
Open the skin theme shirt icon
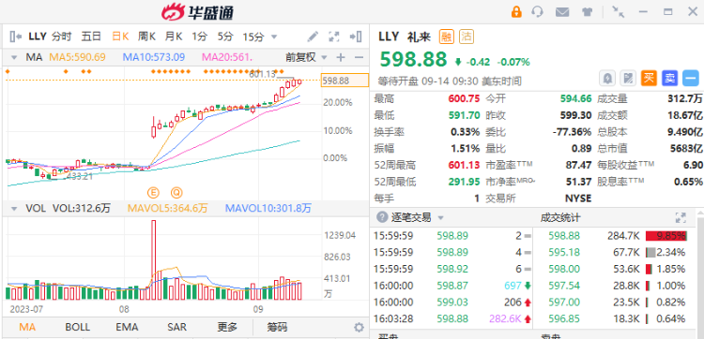tap(588, 12)
